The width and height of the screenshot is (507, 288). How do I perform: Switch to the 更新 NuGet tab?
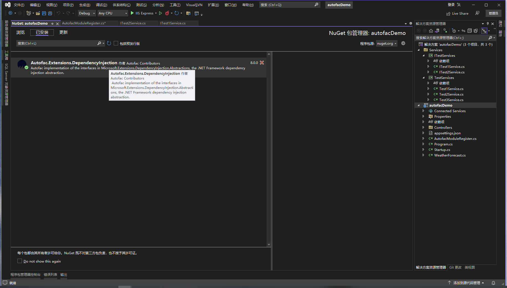(64, 32)
